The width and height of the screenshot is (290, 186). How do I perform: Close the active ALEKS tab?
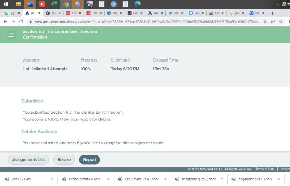[x=39, y=13]
